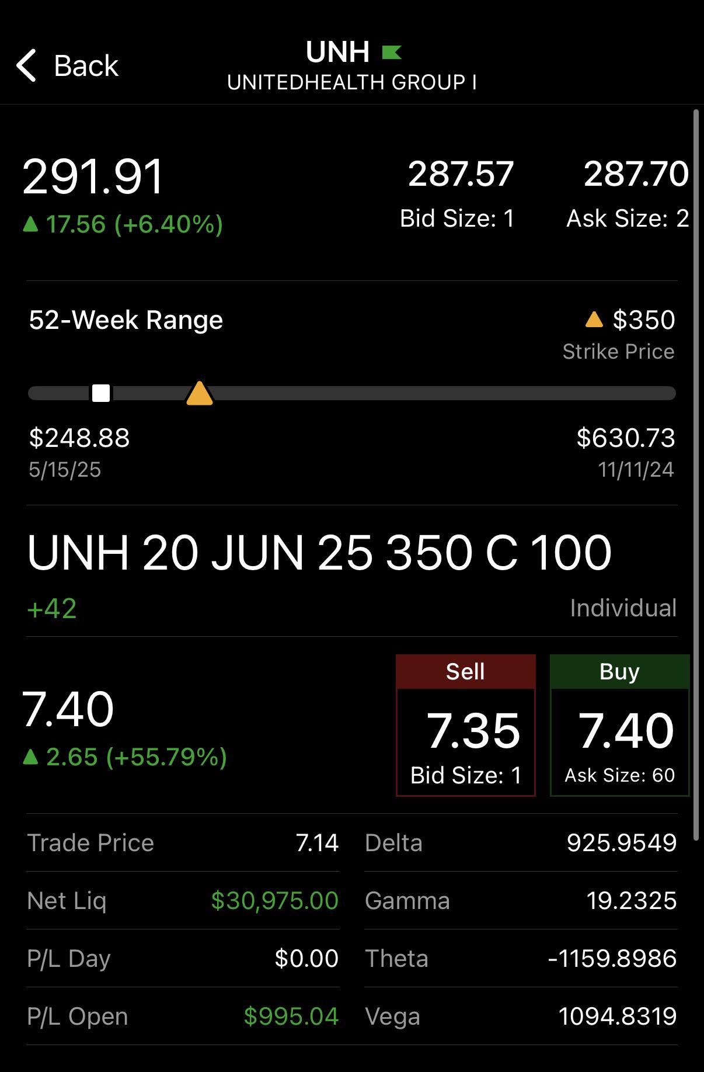Tap the Buy button at 7.40
The image size is (704, 1072).
point(619,725)
